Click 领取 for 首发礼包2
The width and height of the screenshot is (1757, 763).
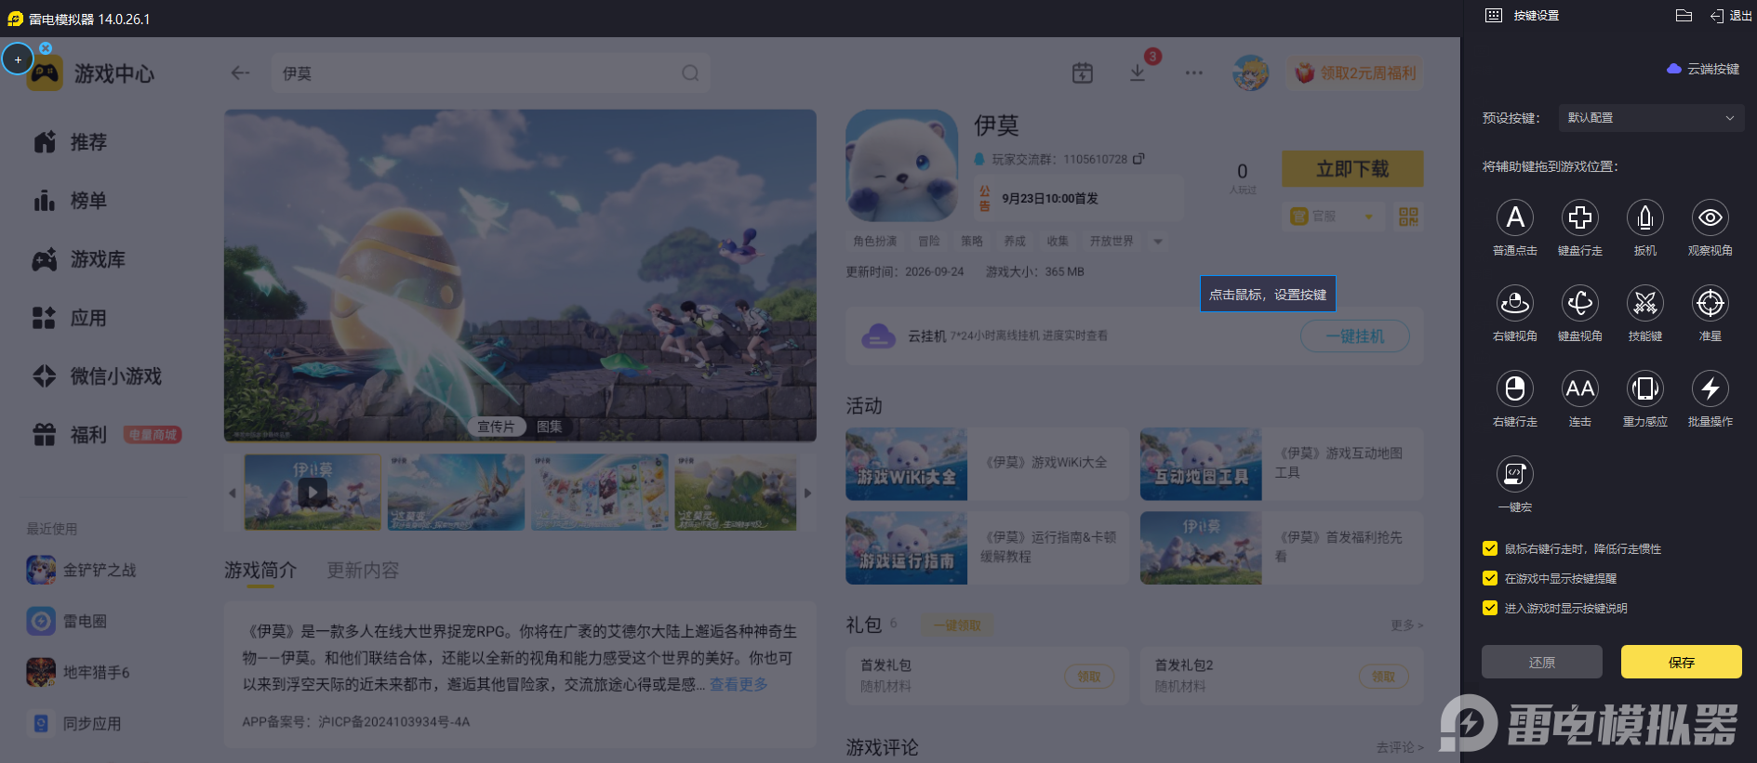[1383, 677]
